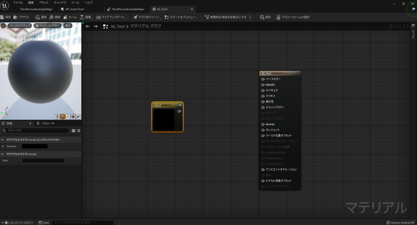Open the 階層 hierarchy button
417x225 pixels.
(85, 17)
